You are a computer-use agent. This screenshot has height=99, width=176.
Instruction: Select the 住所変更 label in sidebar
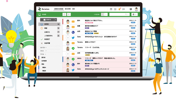coord(44,61)
